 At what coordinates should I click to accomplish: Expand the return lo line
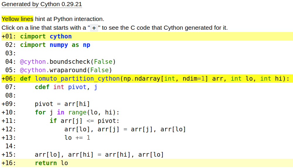pos(51,163)
